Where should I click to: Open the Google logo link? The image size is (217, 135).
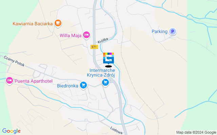tap(12, 131)
